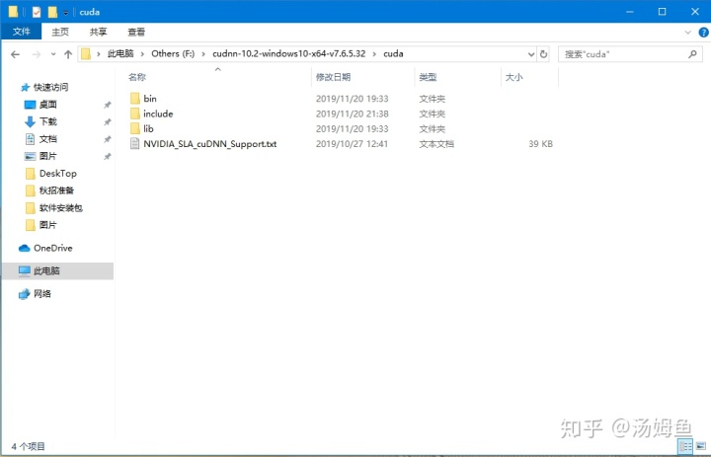Click pin icon next to 下载
Viewport: 711px width, 457px height.
[x=108, y=122]
